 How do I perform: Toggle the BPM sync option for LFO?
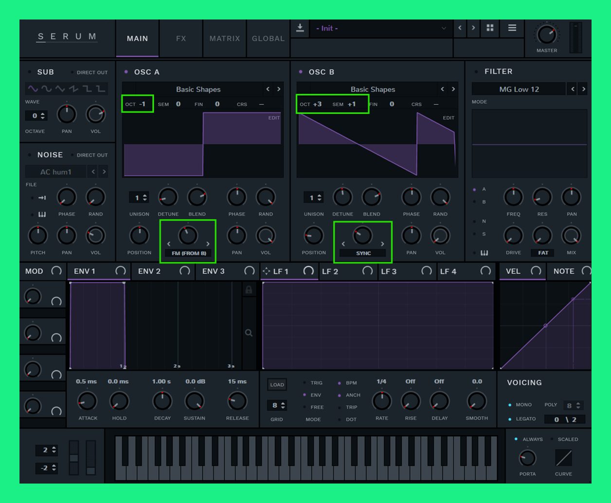[340, 383]
